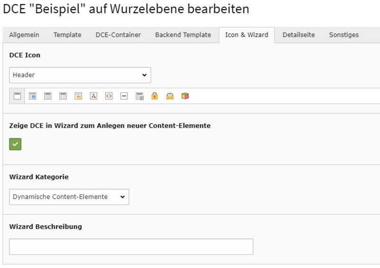
Task: Select the file uploads folder icon
Action: click(x=78, y=96)
